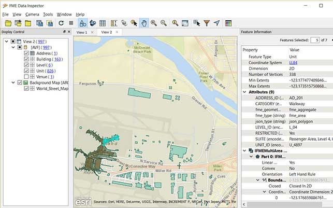Click the Features Selected number field
The height and width of the screenshot is (208, 333).
(315, 40)
